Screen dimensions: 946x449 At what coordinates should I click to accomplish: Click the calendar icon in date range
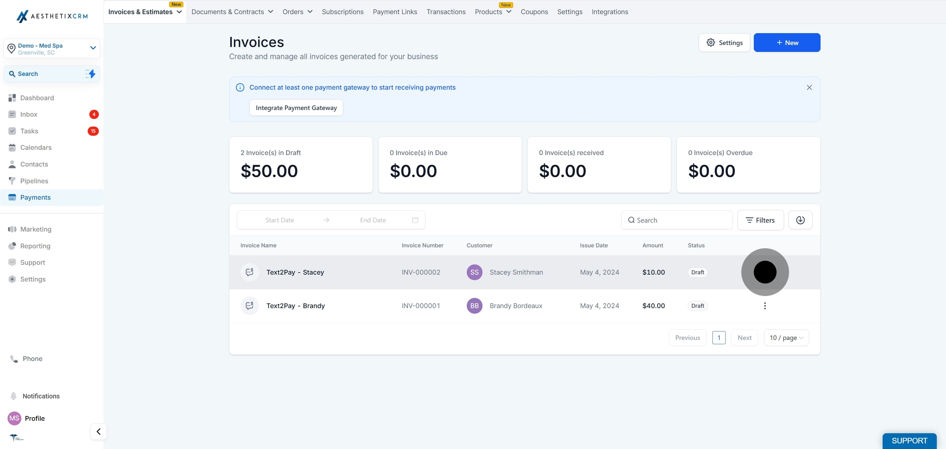(415, 220)
